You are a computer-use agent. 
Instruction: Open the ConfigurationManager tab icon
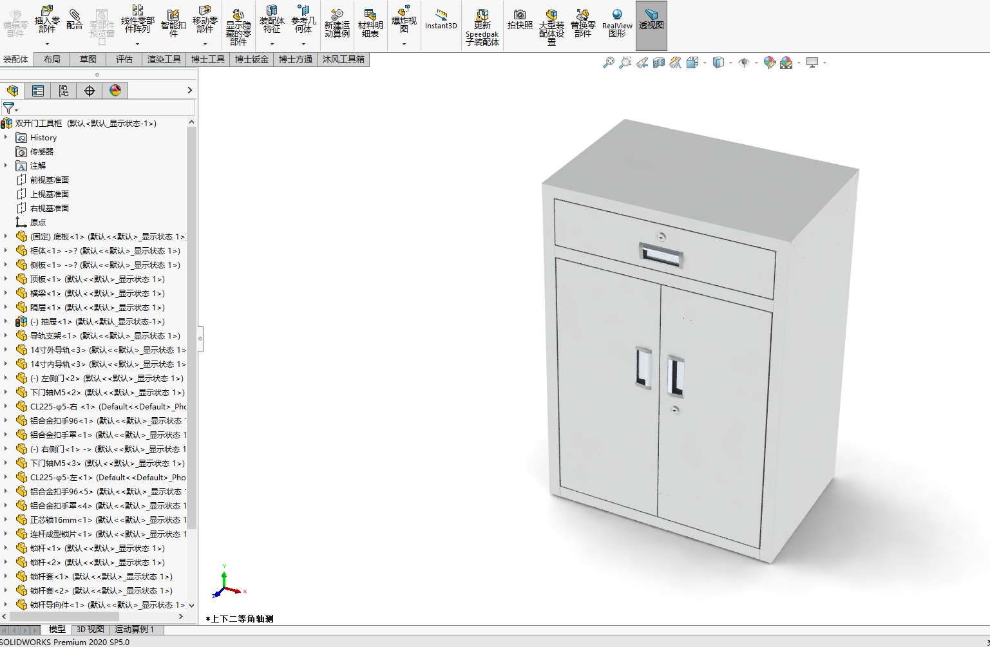pos(64,91)
